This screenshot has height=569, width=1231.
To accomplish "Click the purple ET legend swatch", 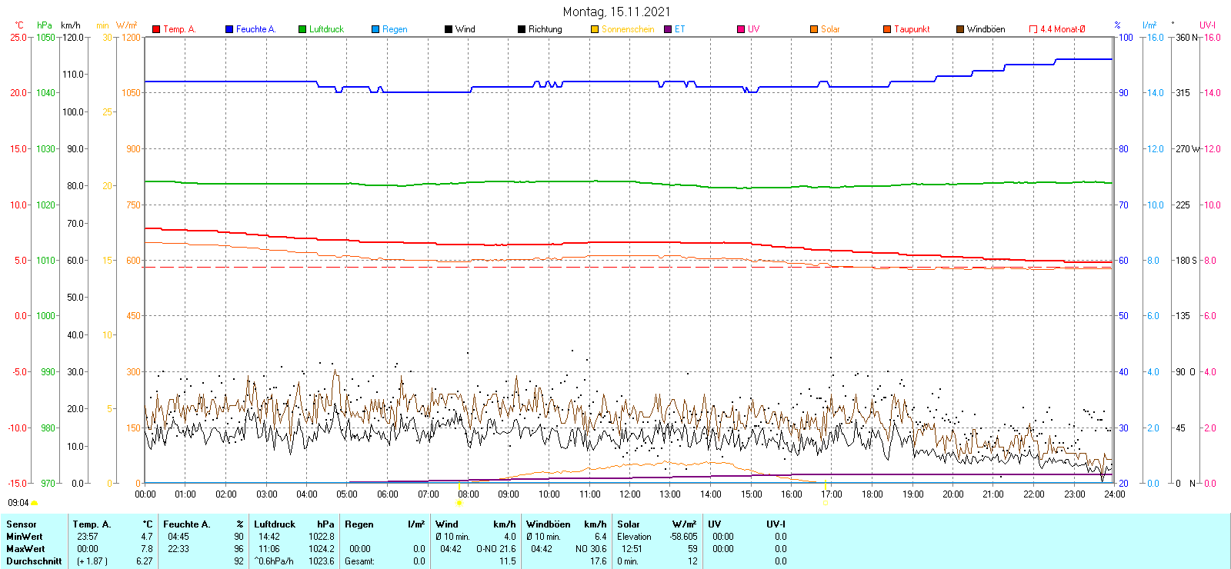I will click(668, 29).
